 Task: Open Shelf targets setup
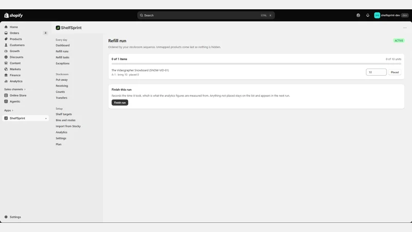pos(63,114)
